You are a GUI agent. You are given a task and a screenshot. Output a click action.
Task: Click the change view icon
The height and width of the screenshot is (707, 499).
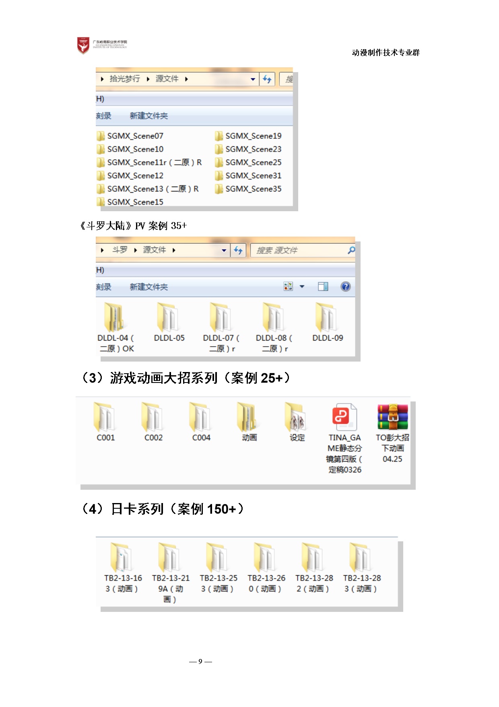pyautogui.click(x=288, y=287)
